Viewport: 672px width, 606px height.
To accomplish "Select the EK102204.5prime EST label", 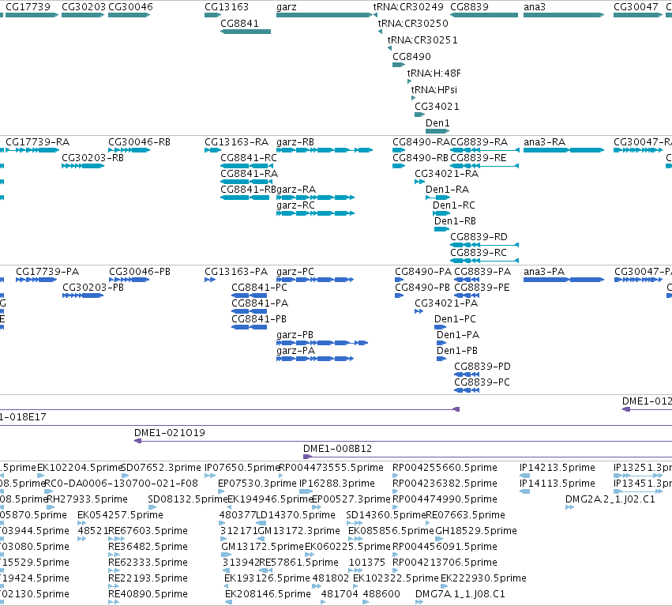I will point(80,468).
